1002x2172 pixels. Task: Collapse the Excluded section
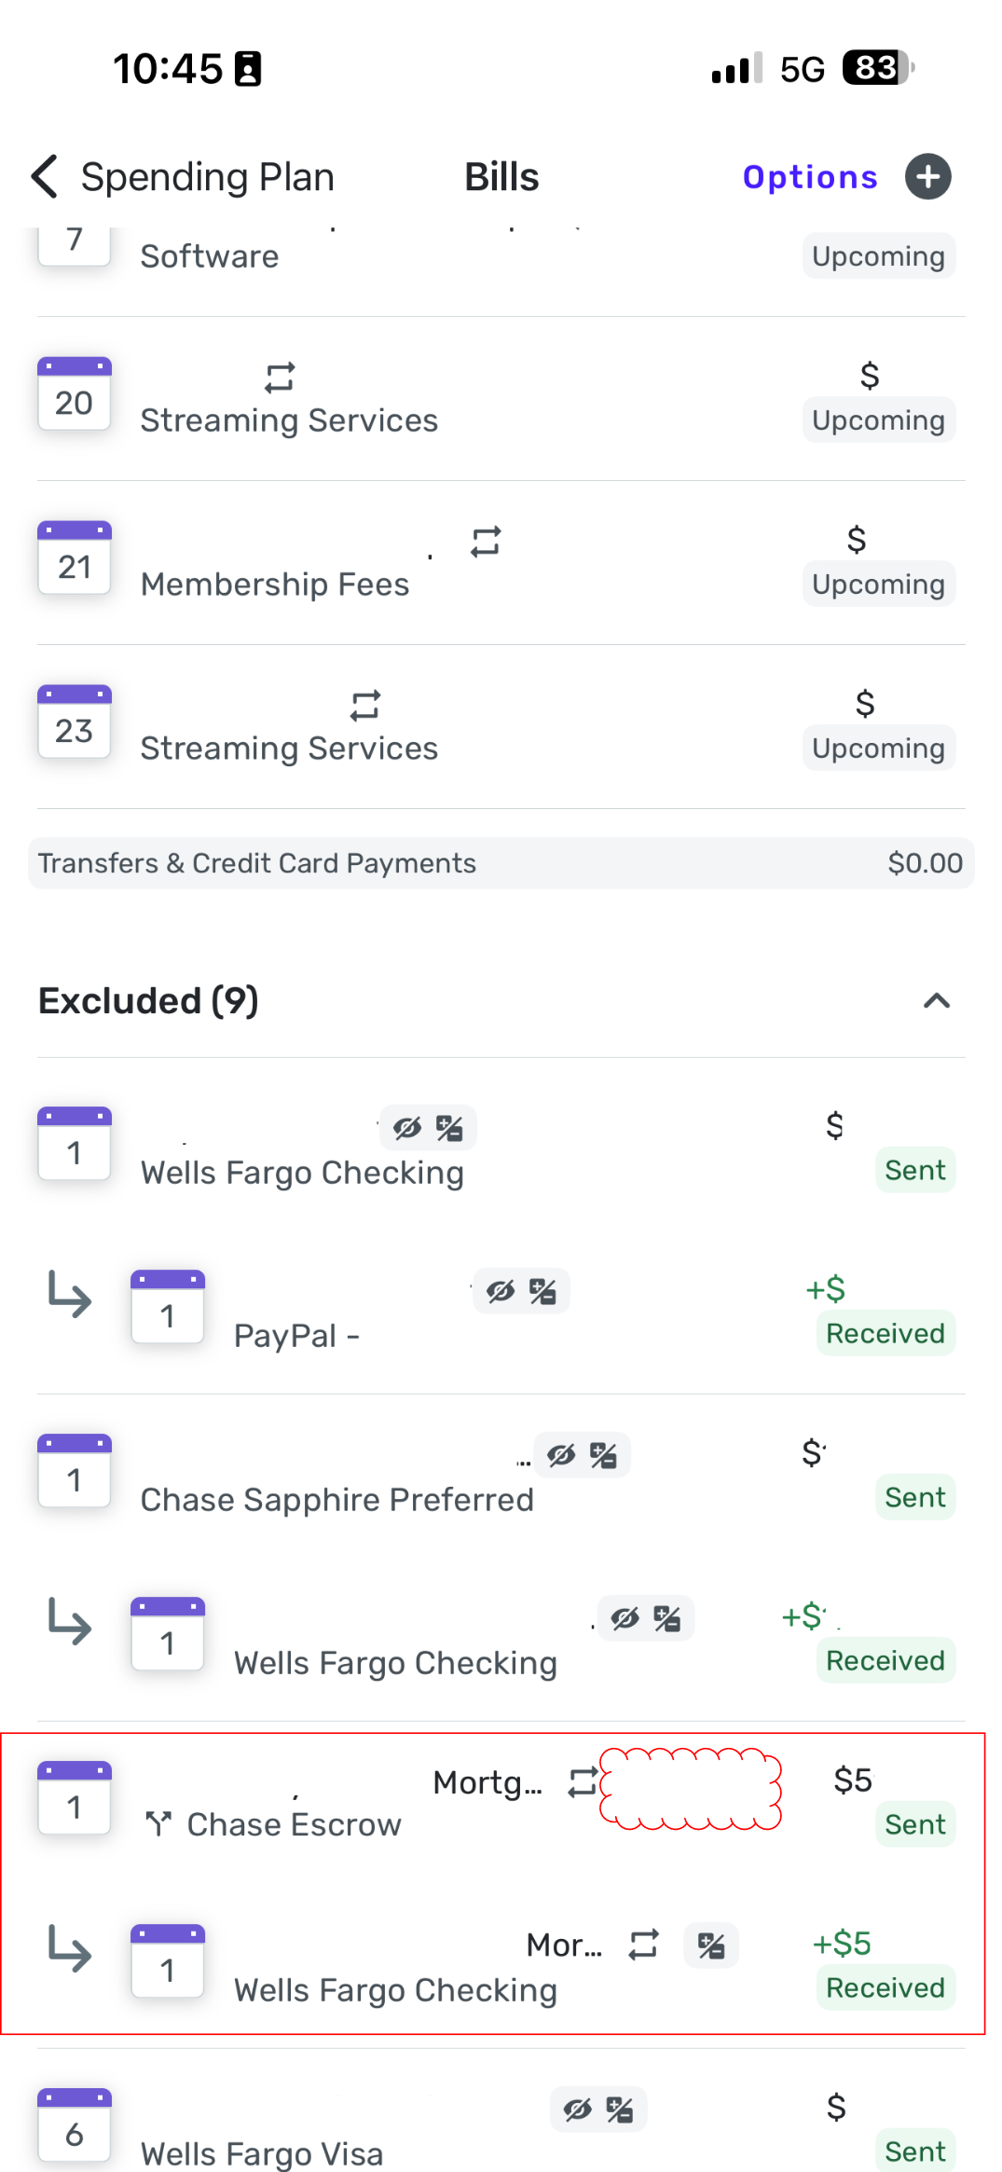(936, 1001)
